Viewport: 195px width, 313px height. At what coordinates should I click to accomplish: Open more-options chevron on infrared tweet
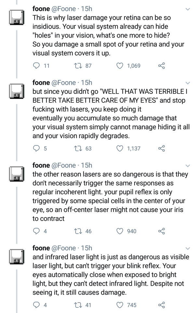[x=188, y=248]
